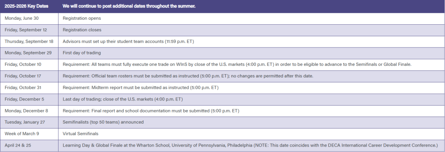The height and width of the screenshot is (152, 445).
Task: Click the WInS one trade requirement text
Action: click(237, 65)
